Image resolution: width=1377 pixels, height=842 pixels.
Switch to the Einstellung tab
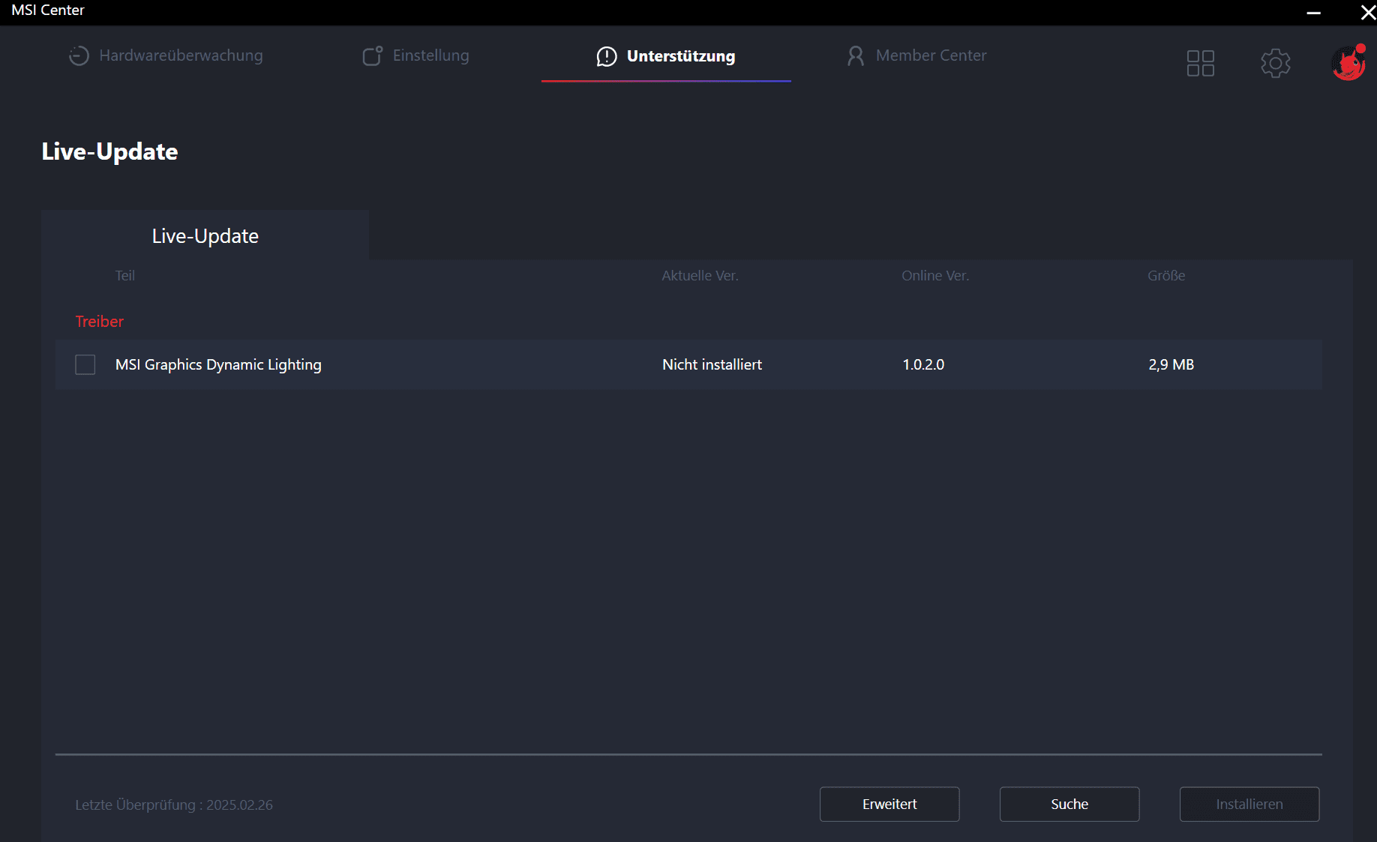(415, 55)
